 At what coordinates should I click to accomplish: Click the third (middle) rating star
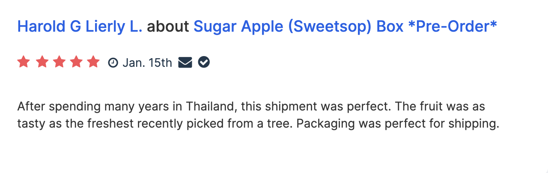click(x=59, y=63)
